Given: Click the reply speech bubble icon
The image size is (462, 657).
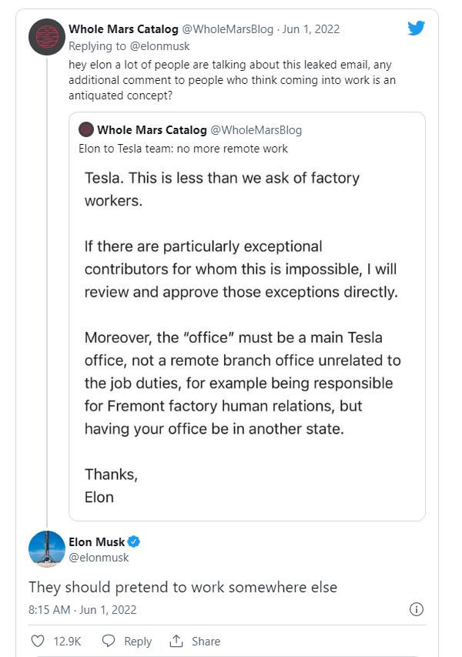Looking at the screenshot, I should point(109,641).
